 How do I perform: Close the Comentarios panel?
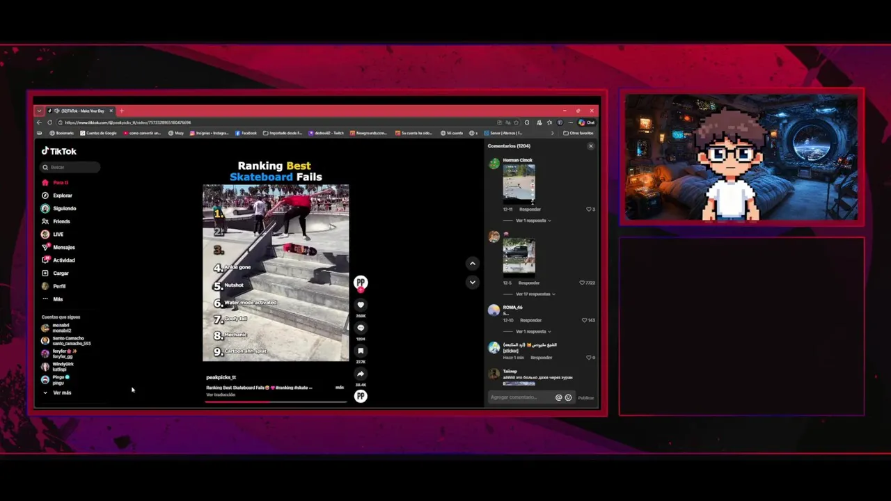pos(591,146)
